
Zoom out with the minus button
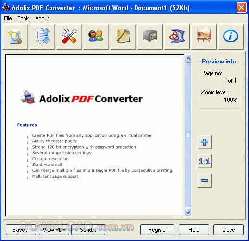pos(204,180)
